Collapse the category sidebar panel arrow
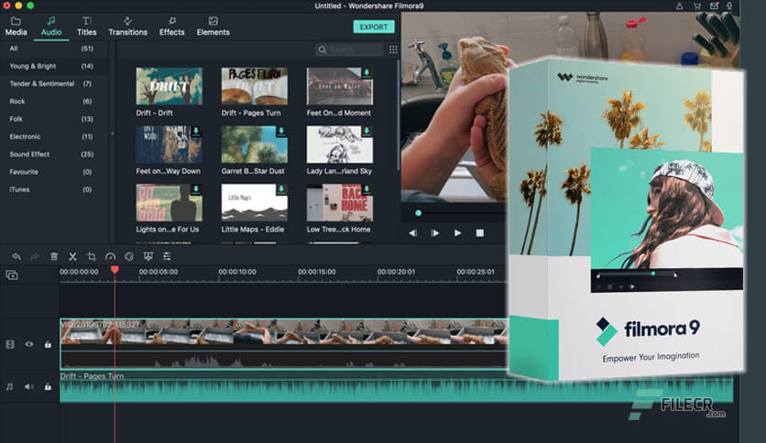 pyautogui.click(x=113, y=134)
